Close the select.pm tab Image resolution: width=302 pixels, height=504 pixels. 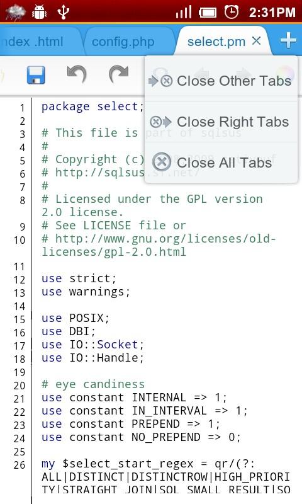(256, 41)
